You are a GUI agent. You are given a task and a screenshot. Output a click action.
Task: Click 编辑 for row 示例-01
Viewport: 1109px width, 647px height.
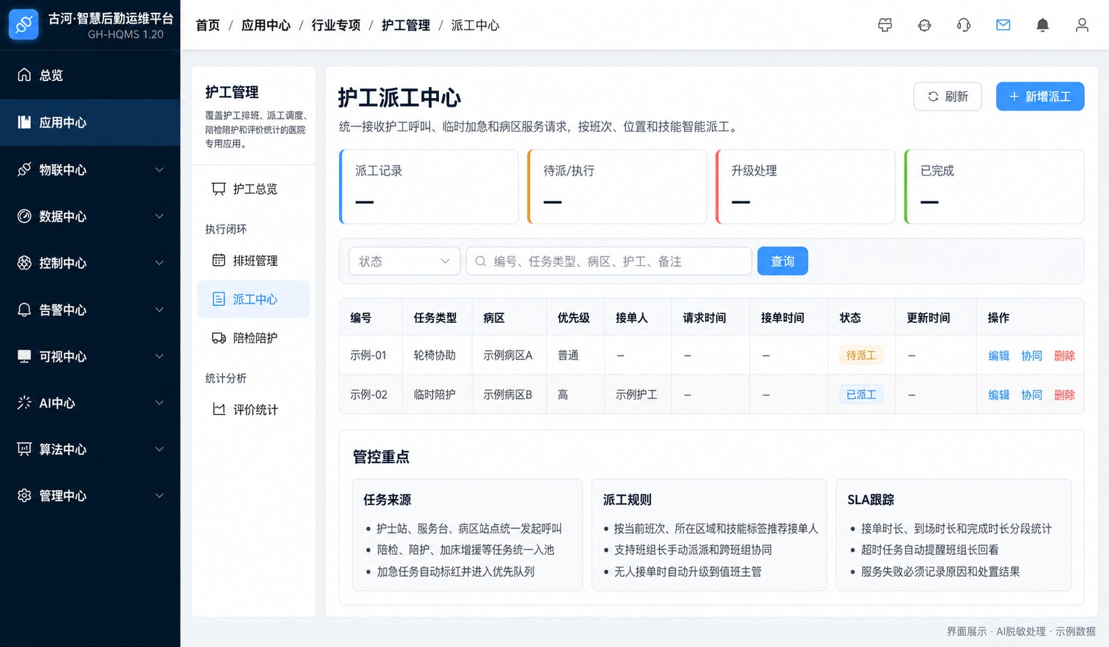point(998,356)
